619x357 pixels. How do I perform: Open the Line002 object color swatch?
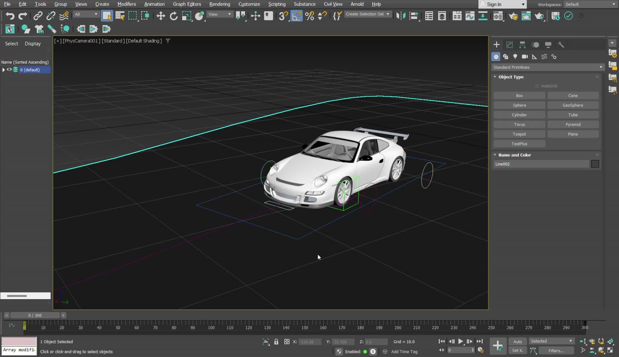(x=595, y=164)
